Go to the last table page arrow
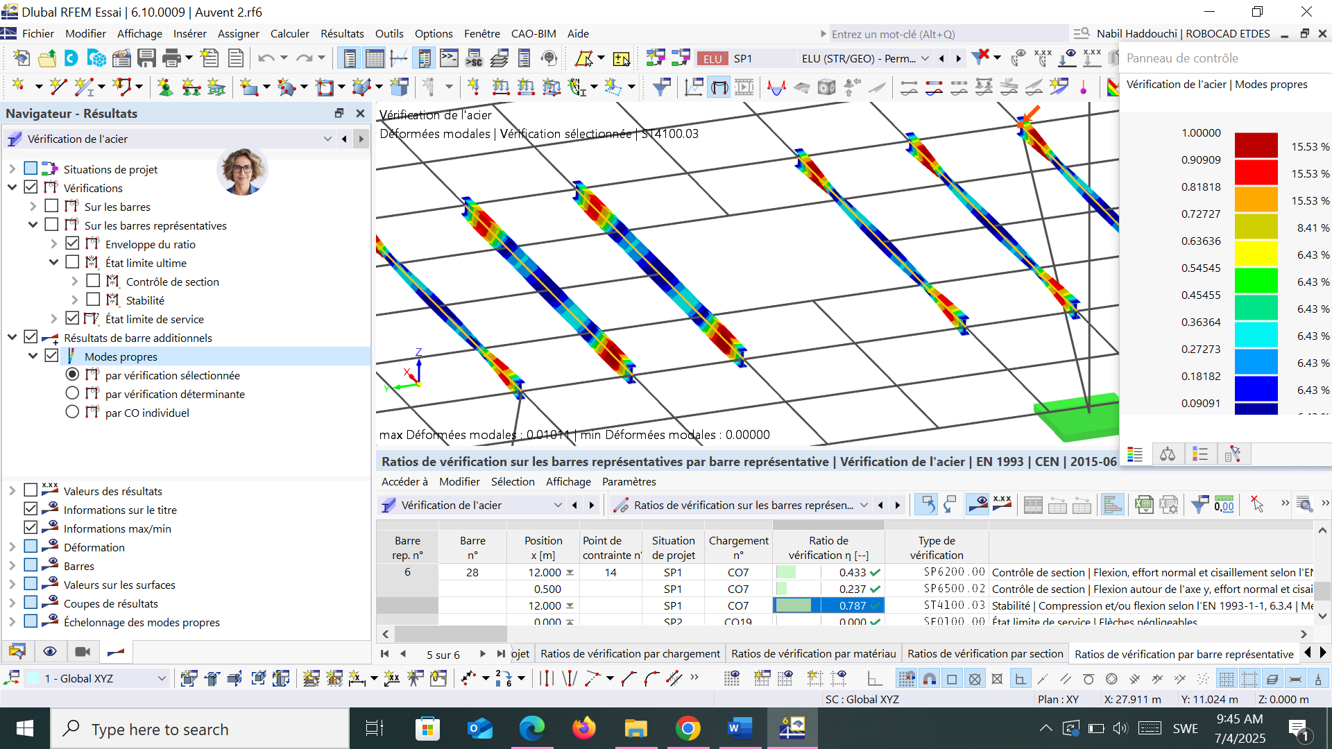 (500, 653)
